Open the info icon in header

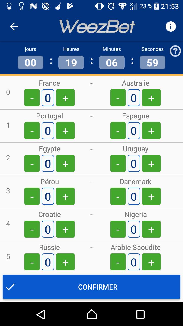(171, 26)
